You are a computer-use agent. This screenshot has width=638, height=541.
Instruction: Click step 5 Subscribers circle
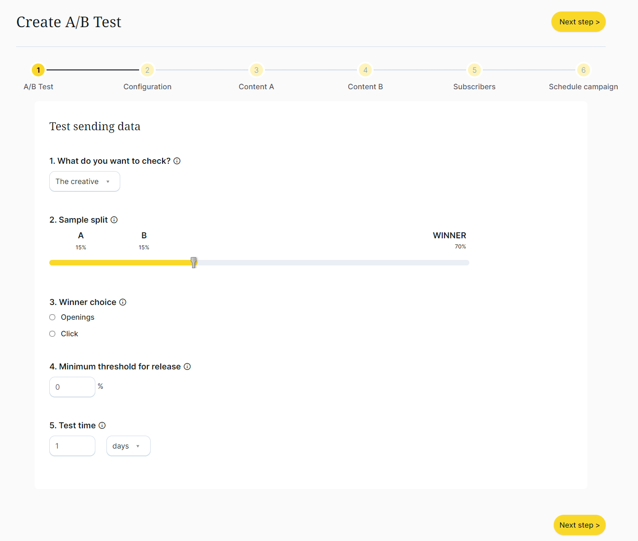tap(474, 70)
